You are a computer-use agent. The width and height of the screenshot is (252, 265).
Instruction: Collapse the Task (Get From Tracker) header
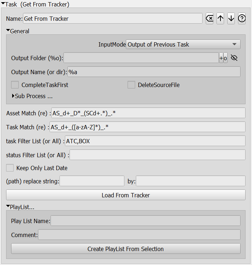point(3,4)
